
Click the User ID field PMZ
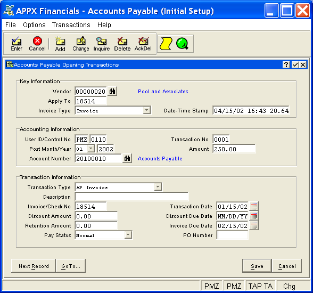(x=81, y=140)
